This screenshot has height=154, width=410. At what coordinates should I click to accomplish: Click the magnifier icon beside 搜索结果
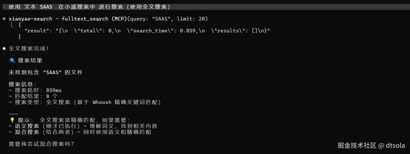tap(12, 60)
